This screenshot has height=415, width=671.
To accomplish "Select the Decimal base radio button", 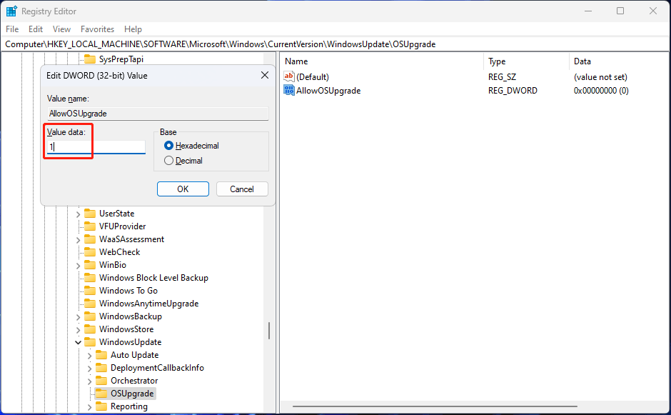I will pyautogui.click(x=168, y=160).
